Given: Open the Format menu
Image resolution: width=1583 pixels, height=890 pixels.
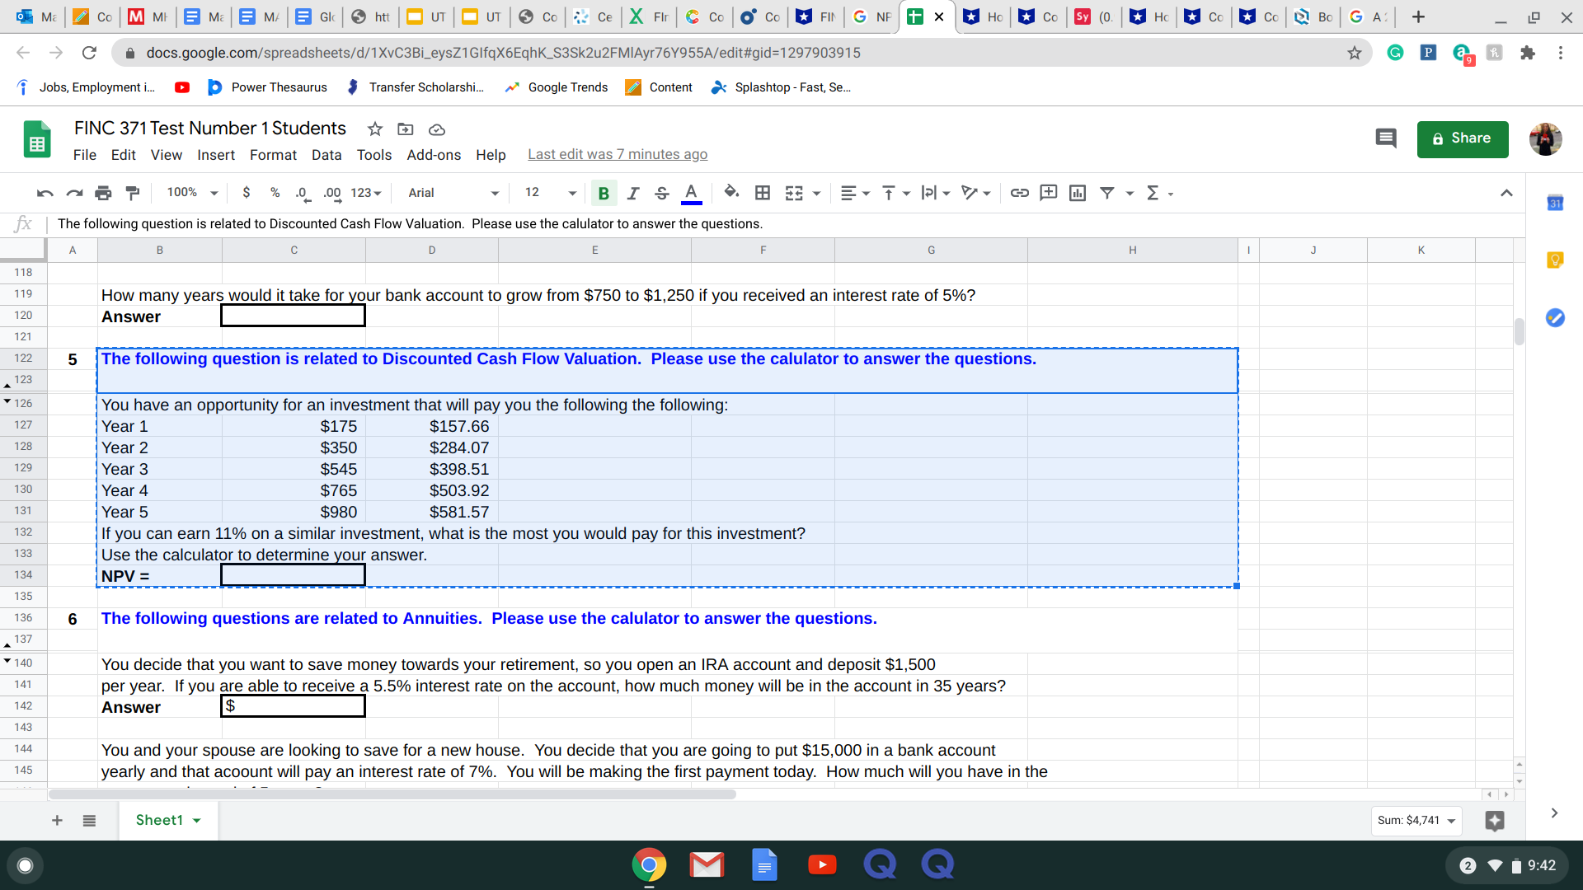Looking at the screenshot, I should pyautogui.click(x=273, y=155).
